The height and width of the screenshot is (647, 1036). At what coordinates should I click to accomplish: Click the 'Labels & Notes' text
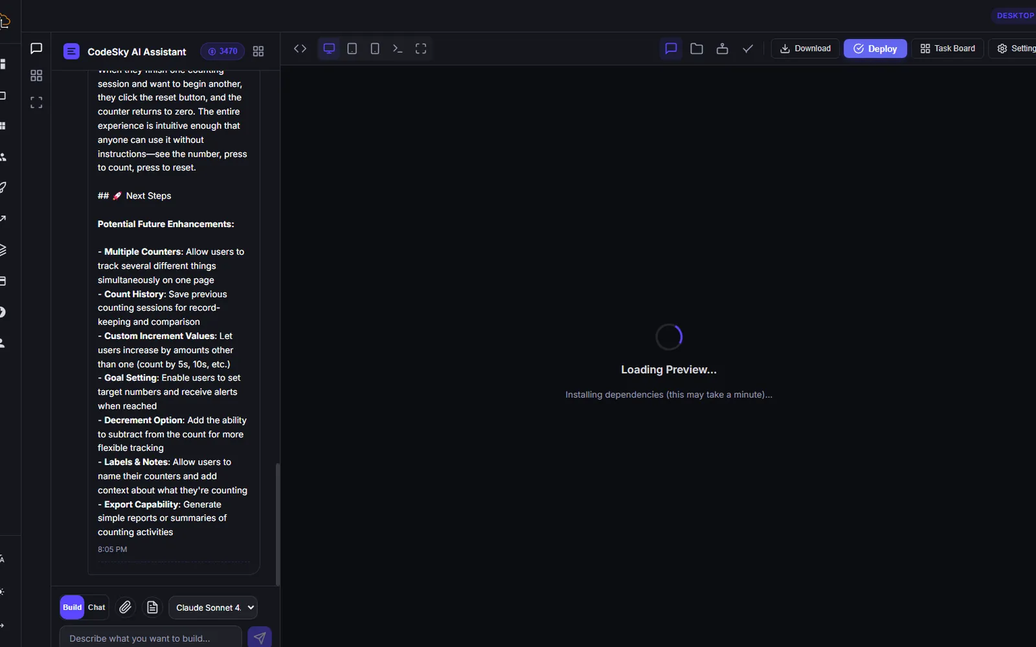click(x=137, y=462)
